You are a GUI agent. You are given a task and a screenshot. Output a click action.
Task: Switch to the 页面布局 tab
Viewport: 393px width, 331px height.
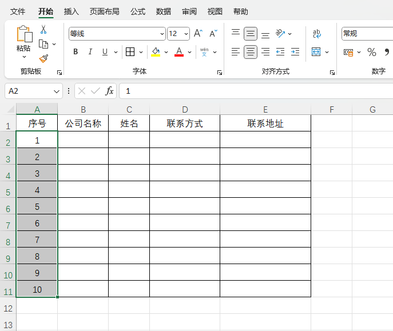click(105, 11)
